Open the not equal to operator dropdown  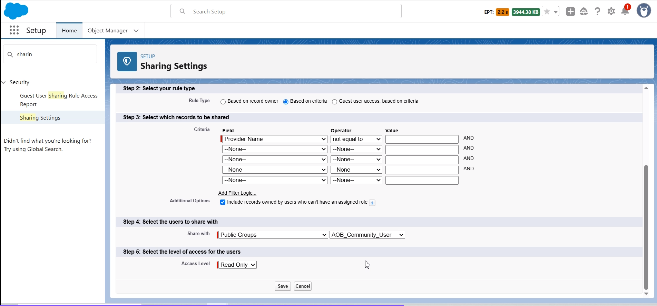coord(356,139)
